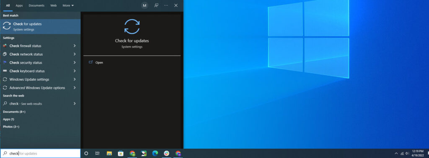
Task: Open the volume tray icon
Action: tap(407, 153)
